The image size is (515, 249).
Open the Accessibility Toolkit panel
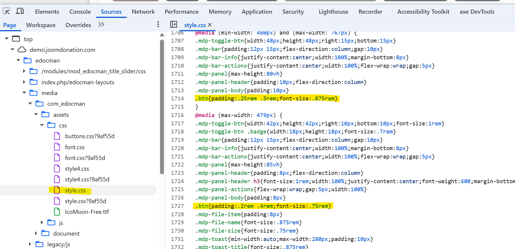coord(423,12)
